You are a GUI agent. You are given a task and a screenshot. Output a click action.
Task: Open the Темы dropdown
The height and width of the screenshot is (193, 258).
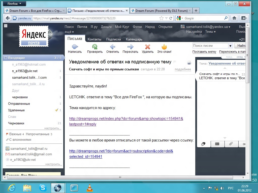[x=210, y=31]
